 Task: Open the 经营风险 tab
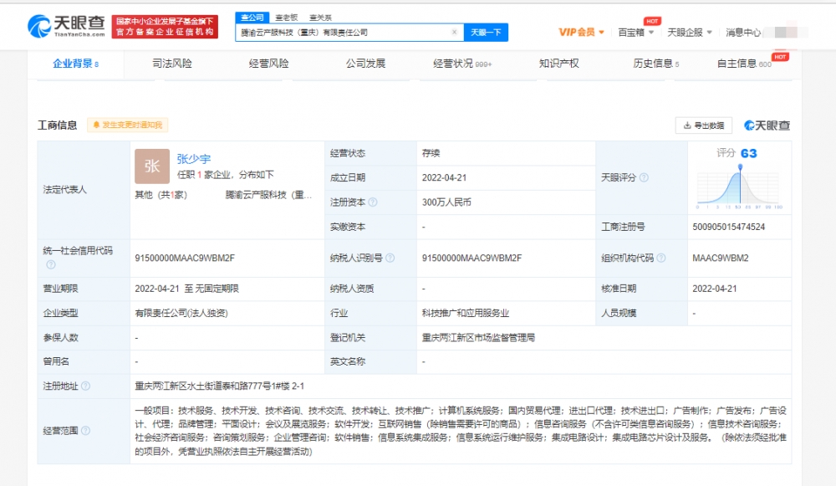click(268, 64)
